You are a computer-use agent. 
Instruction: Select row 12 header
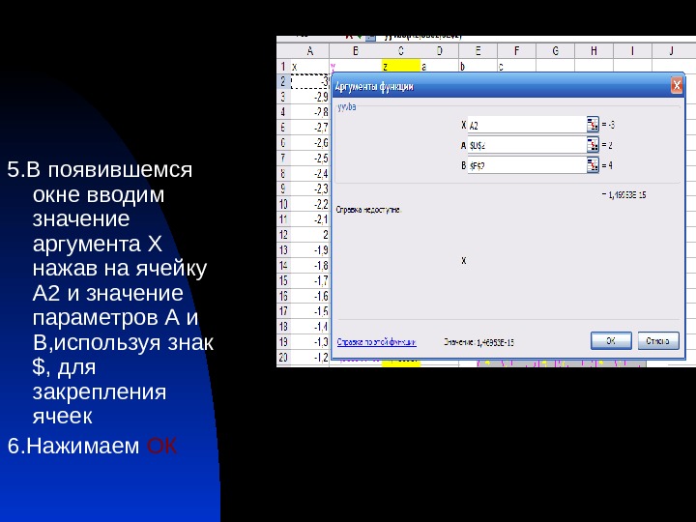click(x=283, y=235)
